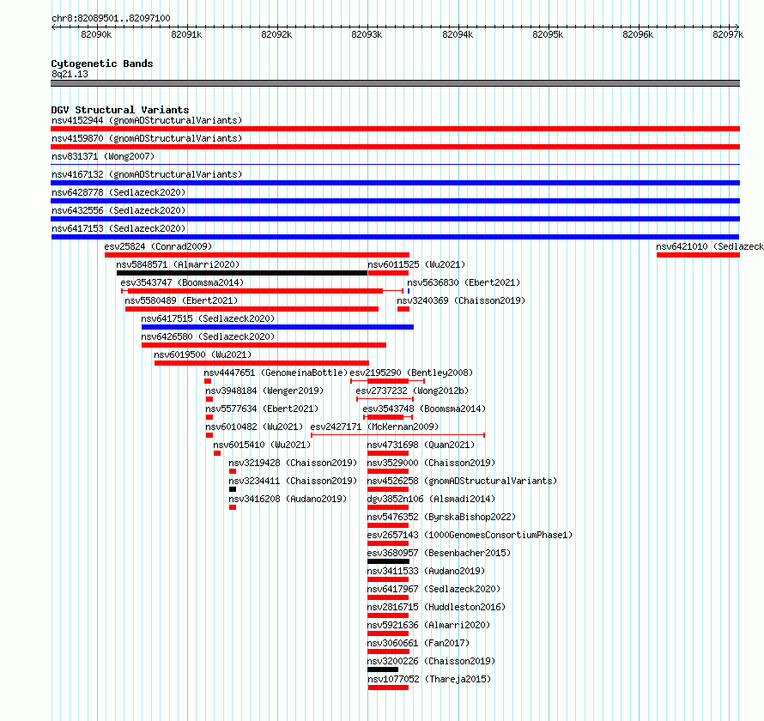Image resolution: width=764 pixels, height=721 pixels.
Task: Open nsv6417153 (Sedlazeck2020) variant
Action: click(x=118, y=228)
